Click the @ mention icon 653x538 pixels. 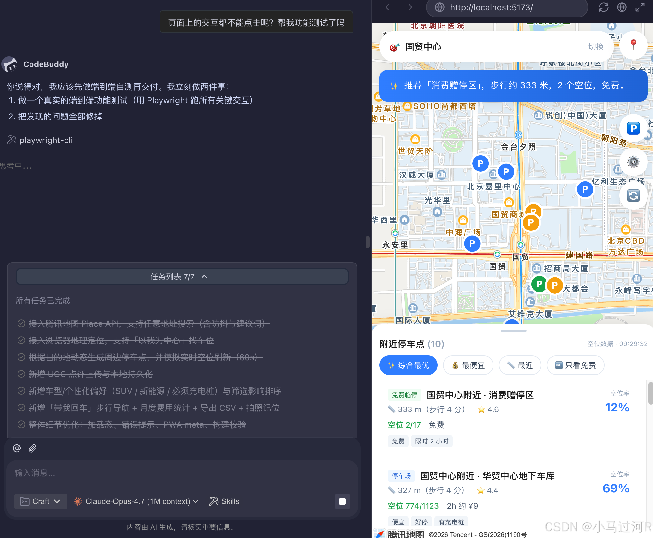[17, 448]
